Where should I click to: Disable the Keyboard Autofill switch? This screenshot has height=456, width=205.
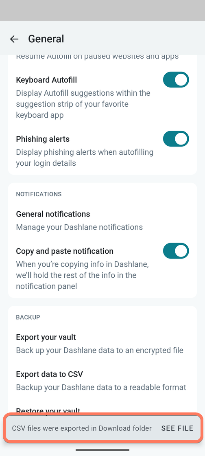176,80
